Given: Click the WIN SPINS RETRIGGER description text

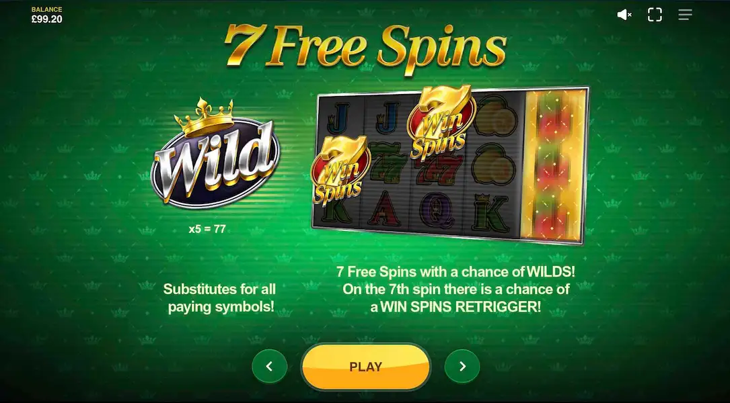Looking at the screenshot, I should click(x=455, y=289).
